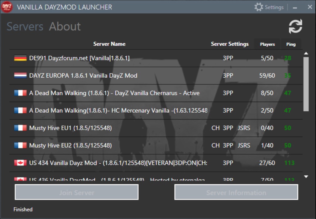Click the Settings label in title bar

click(274, 7)
